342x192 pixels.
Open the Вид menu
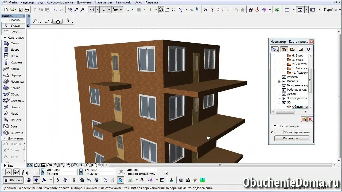click(x=40, y=2)
